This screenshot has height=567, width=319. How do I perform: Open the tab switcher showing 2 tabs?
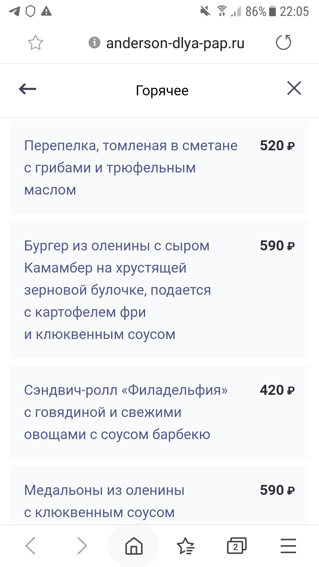point(236,546)
